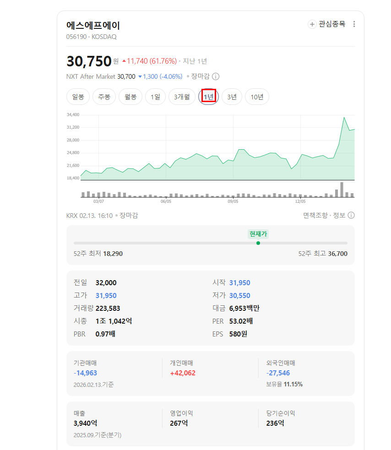This screenshot has height=450, width=391.
Task: Switch chart to 10년 range
Action: [x=257, y=97]
